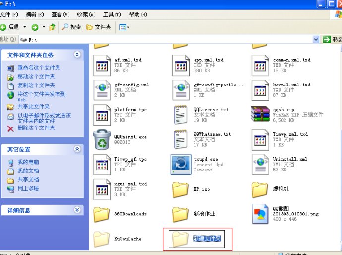Click 移动这个文件夹 link
342x255 pixels.
(x=36, y=77)
